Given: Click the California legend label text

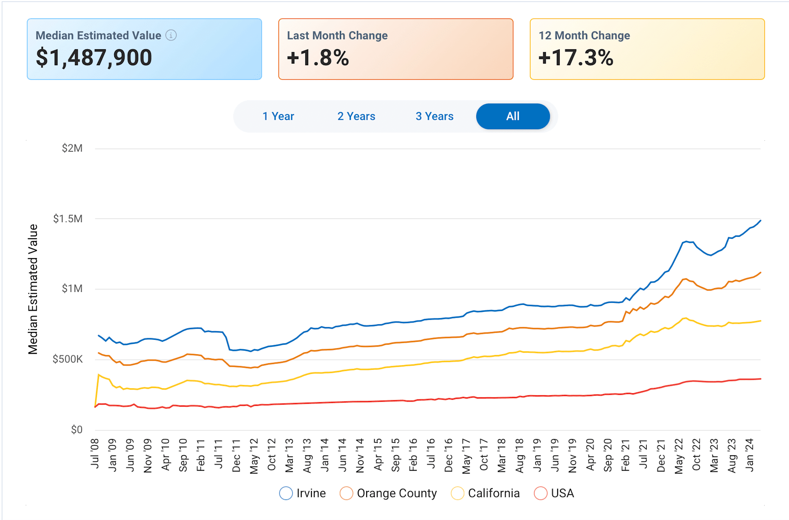Looking at the screenshot, I should [494, 493].
